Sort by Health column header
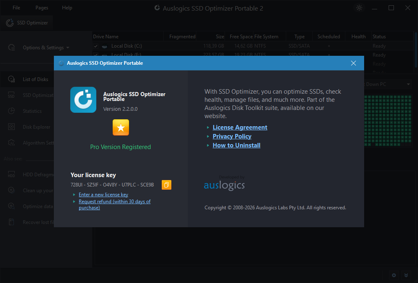The height and width of the screenshot is (283, 418). 358,36
